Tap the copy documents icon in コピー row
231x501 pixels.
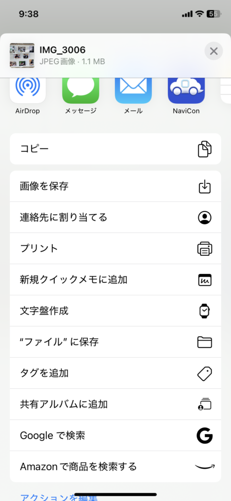click(x=205, y=149)
